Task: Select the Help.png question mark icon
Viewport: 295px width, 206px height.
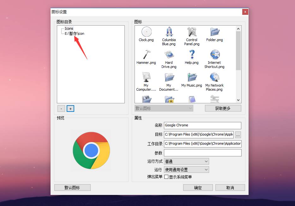Action: pos(191,54)
